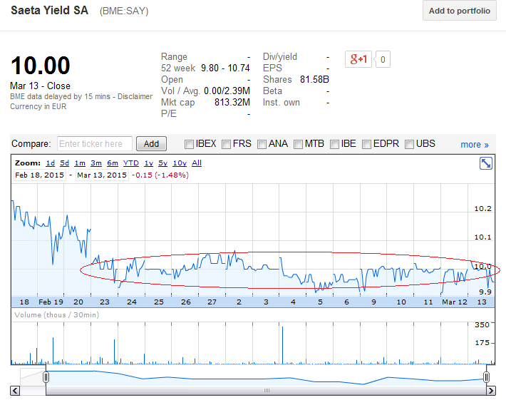
Task: Open more comparison tickers
Action: coord(475,145)
